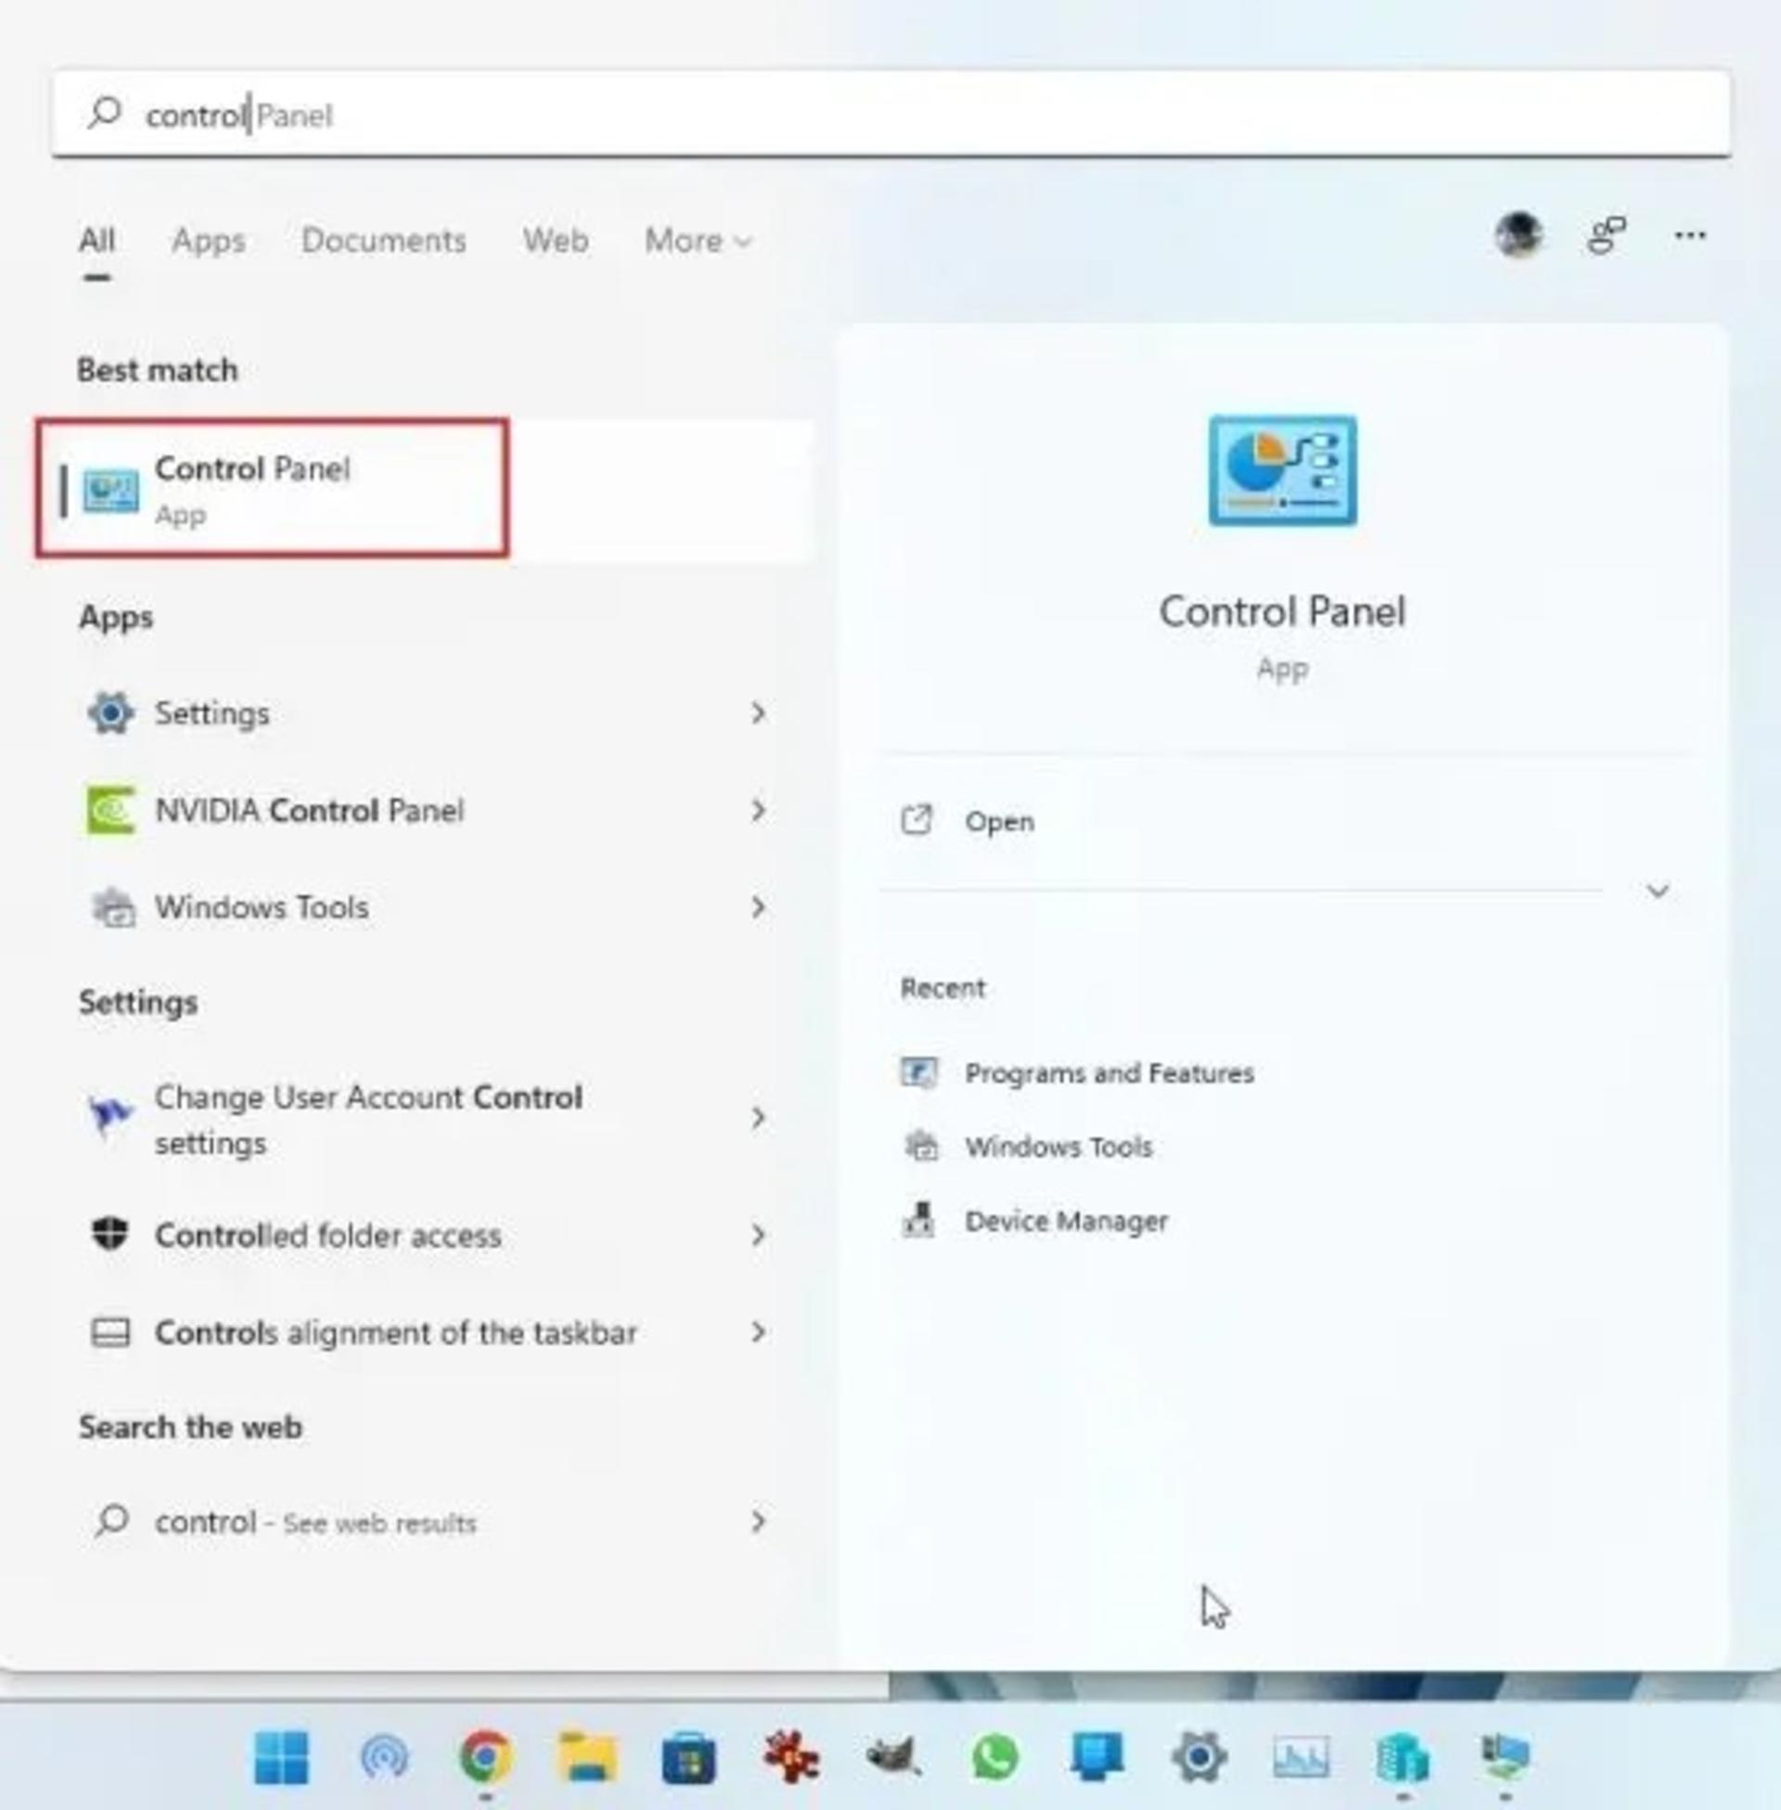Launch Google Chrome from the taskbar

pos(485,1758)
